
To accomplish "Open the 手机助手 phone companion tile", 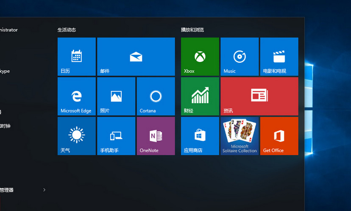I will click(116, 136).
